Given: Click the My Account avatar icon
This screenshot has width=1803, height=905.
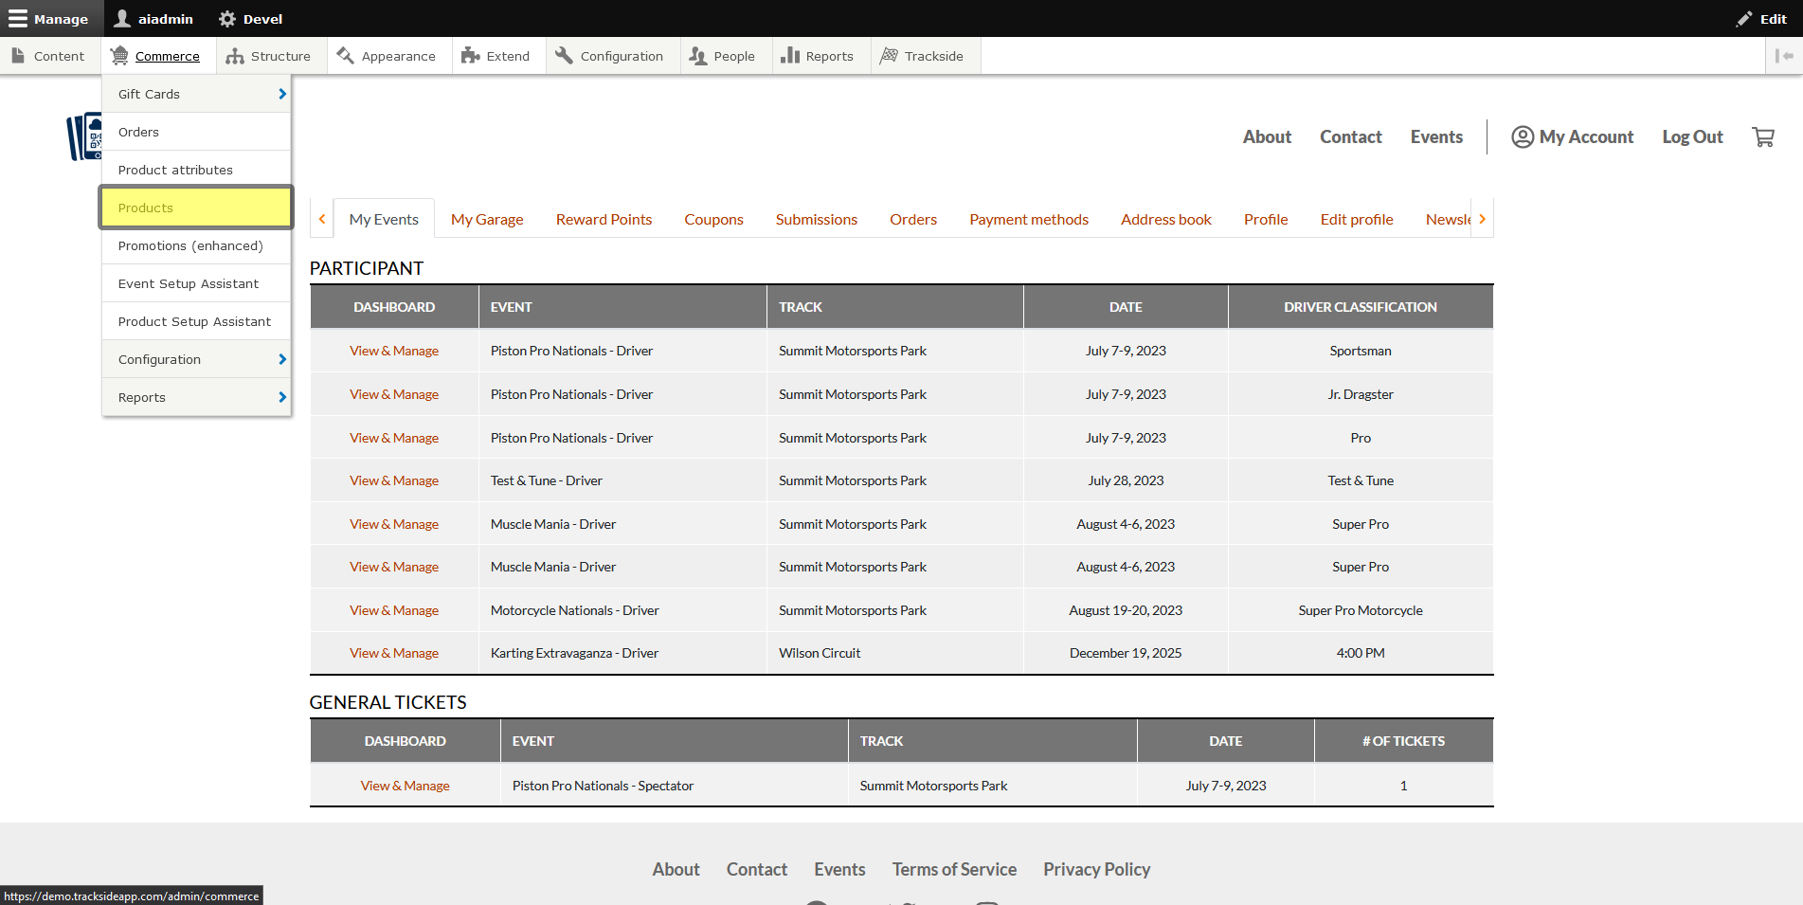Looking at the screenshot, I should (x=1523, y=137).
